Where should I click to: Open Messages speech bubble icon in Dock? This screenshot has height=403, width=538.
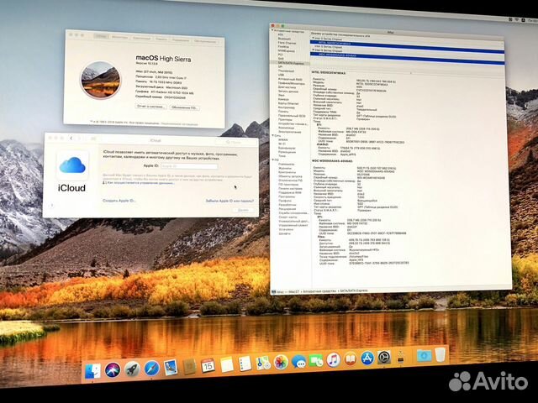click(298, 362)
